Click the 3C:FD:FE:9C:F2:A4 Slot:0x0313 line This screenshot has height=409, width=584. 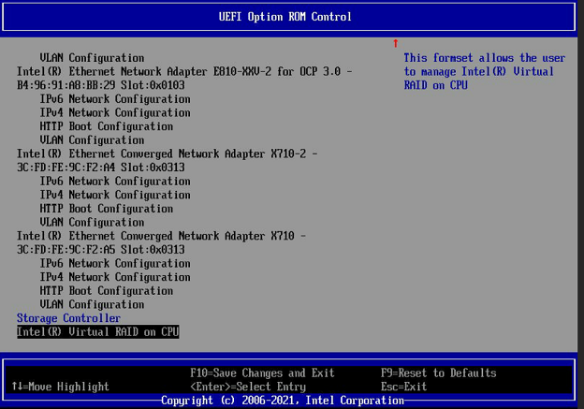(100, 168)
